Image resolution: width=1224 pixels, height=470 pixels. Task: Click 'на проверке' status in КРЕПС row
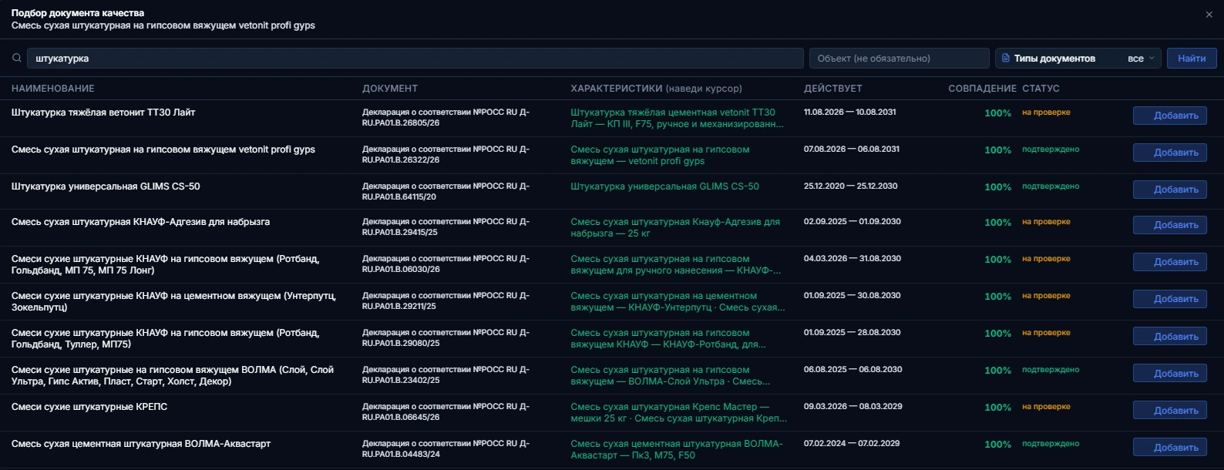1046,407
